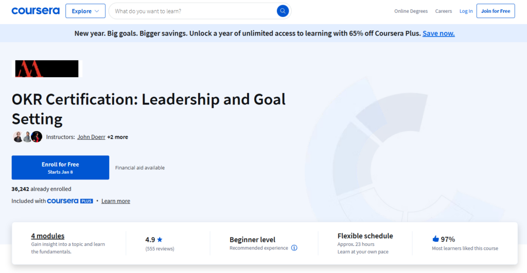Image resolution: width=527 pixels, height=273 pixels.
Task: Click the blue rating star icon
Action: (x=160, y=240)
